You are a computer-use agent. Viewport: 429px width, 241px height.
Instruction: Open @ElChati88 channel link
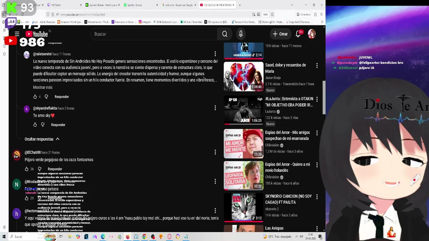[x=33, y=152]
